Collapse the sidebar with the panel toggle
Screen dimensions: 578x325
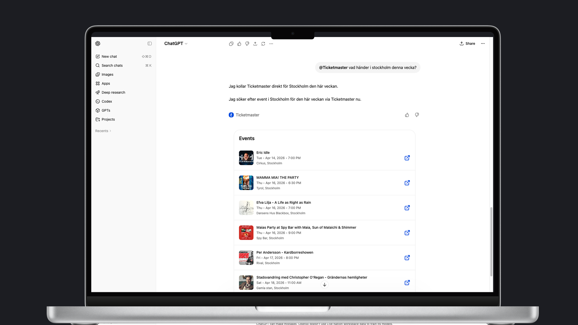(150, 44)
